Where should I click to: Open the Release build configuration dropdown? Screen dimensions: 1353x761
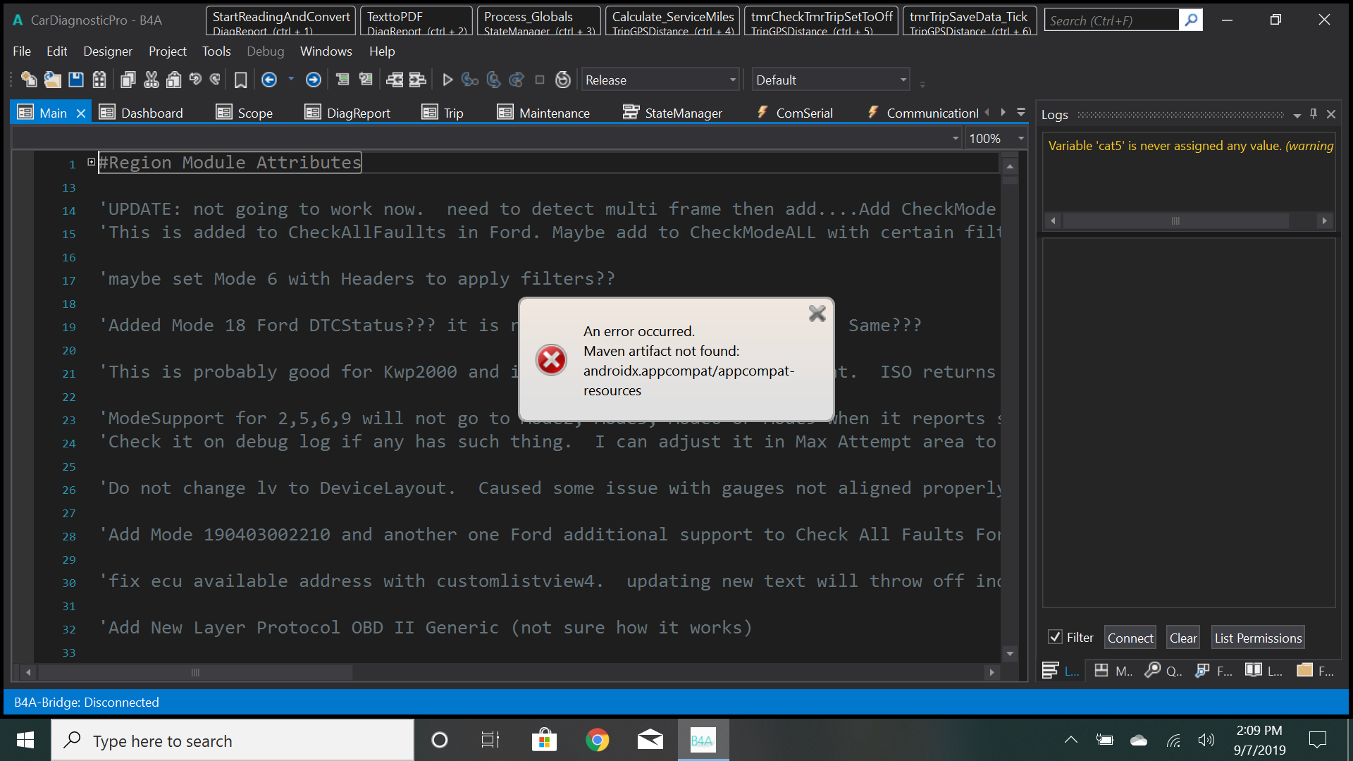coord(733,80)
